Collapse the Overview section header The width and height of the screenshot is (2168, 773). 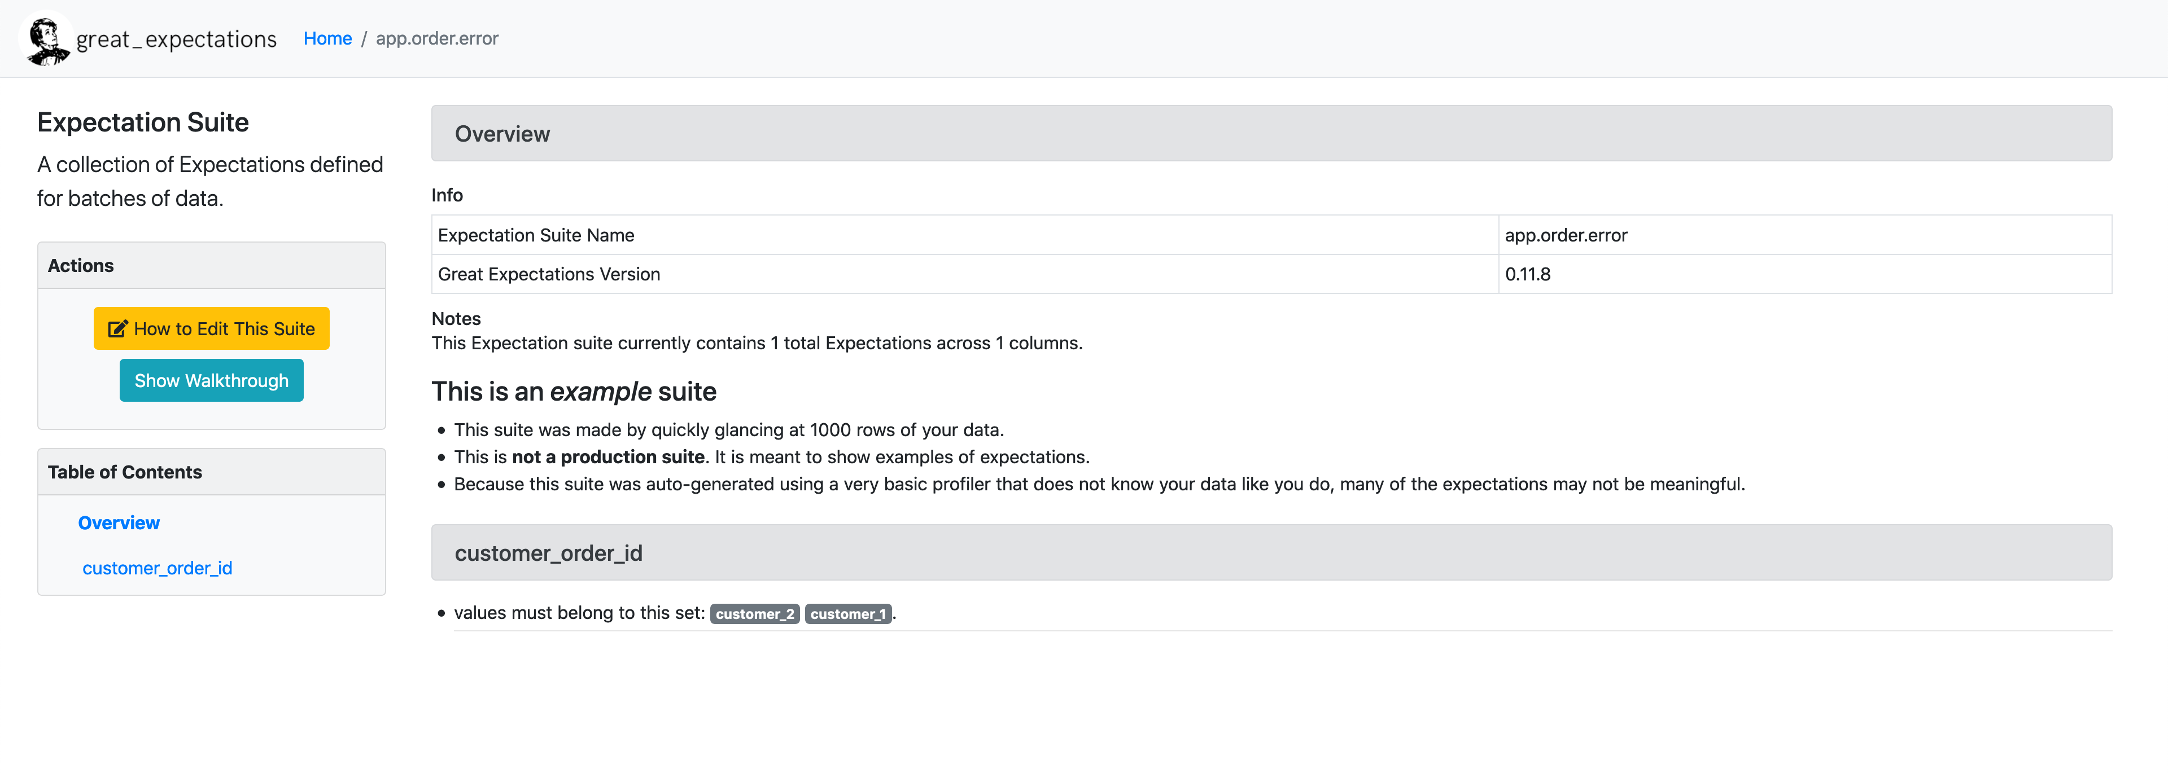pos(502,134)
